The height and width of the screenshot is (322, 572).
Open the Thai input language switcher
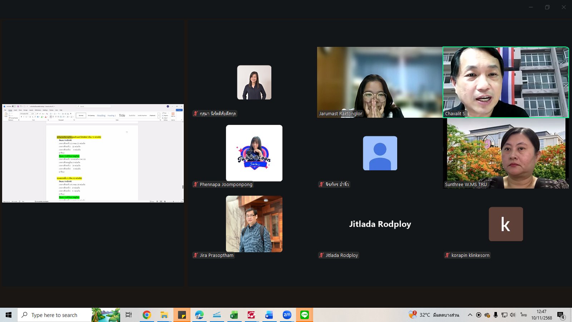(x=523, y=315)
